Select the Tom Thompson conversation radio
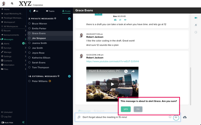Viewport: 201px width, 125px height. [x=29, y=67]
